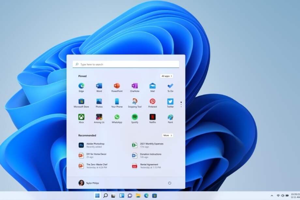Open OneNote
Screen dimensions: 300x200
[135, 85]
